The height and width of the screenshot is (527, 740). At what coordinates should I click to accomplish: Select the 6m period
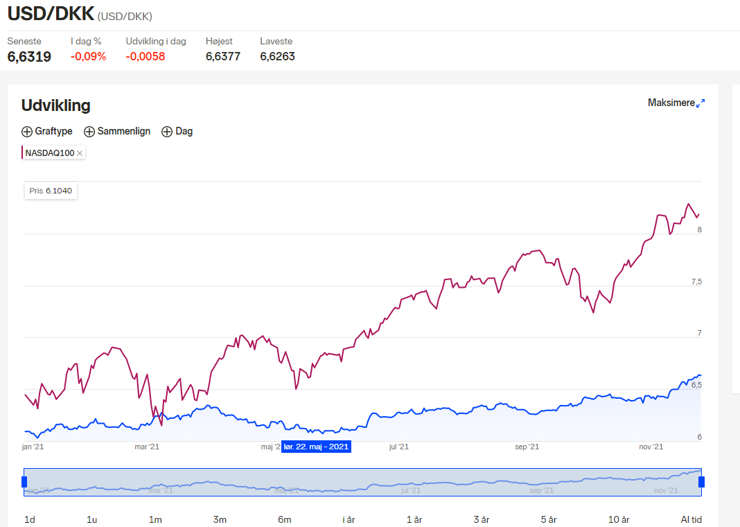pos(285,519)
